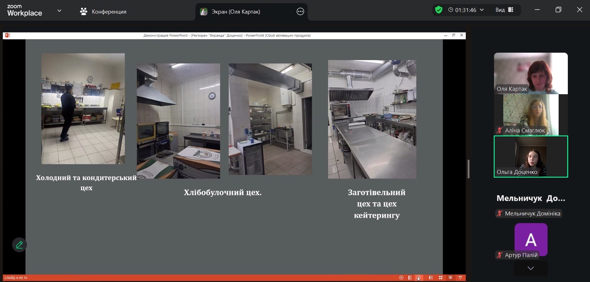Click the more options ellipsis on screen share tab
The width and height of the screenshot is (590, 282).
300,11
